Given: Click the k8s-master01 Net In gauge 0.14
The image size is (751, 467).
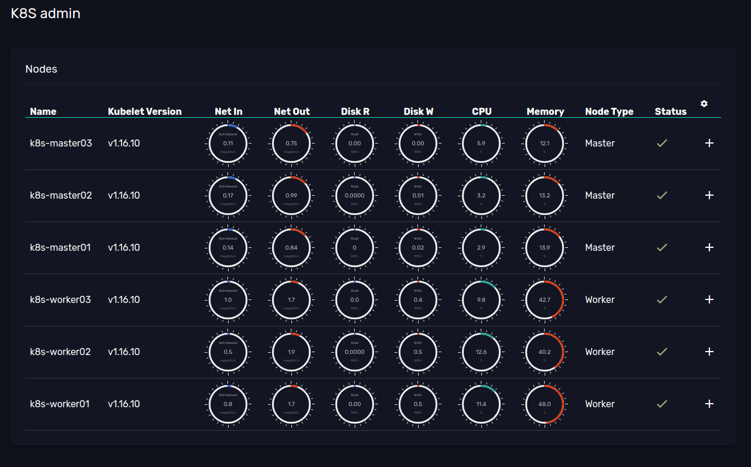Looking at the screenshot, I should point(229,247).
